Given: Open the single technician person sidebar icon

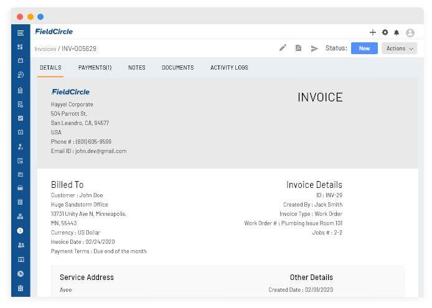Looking at the screenshot, I should (21, 147).
